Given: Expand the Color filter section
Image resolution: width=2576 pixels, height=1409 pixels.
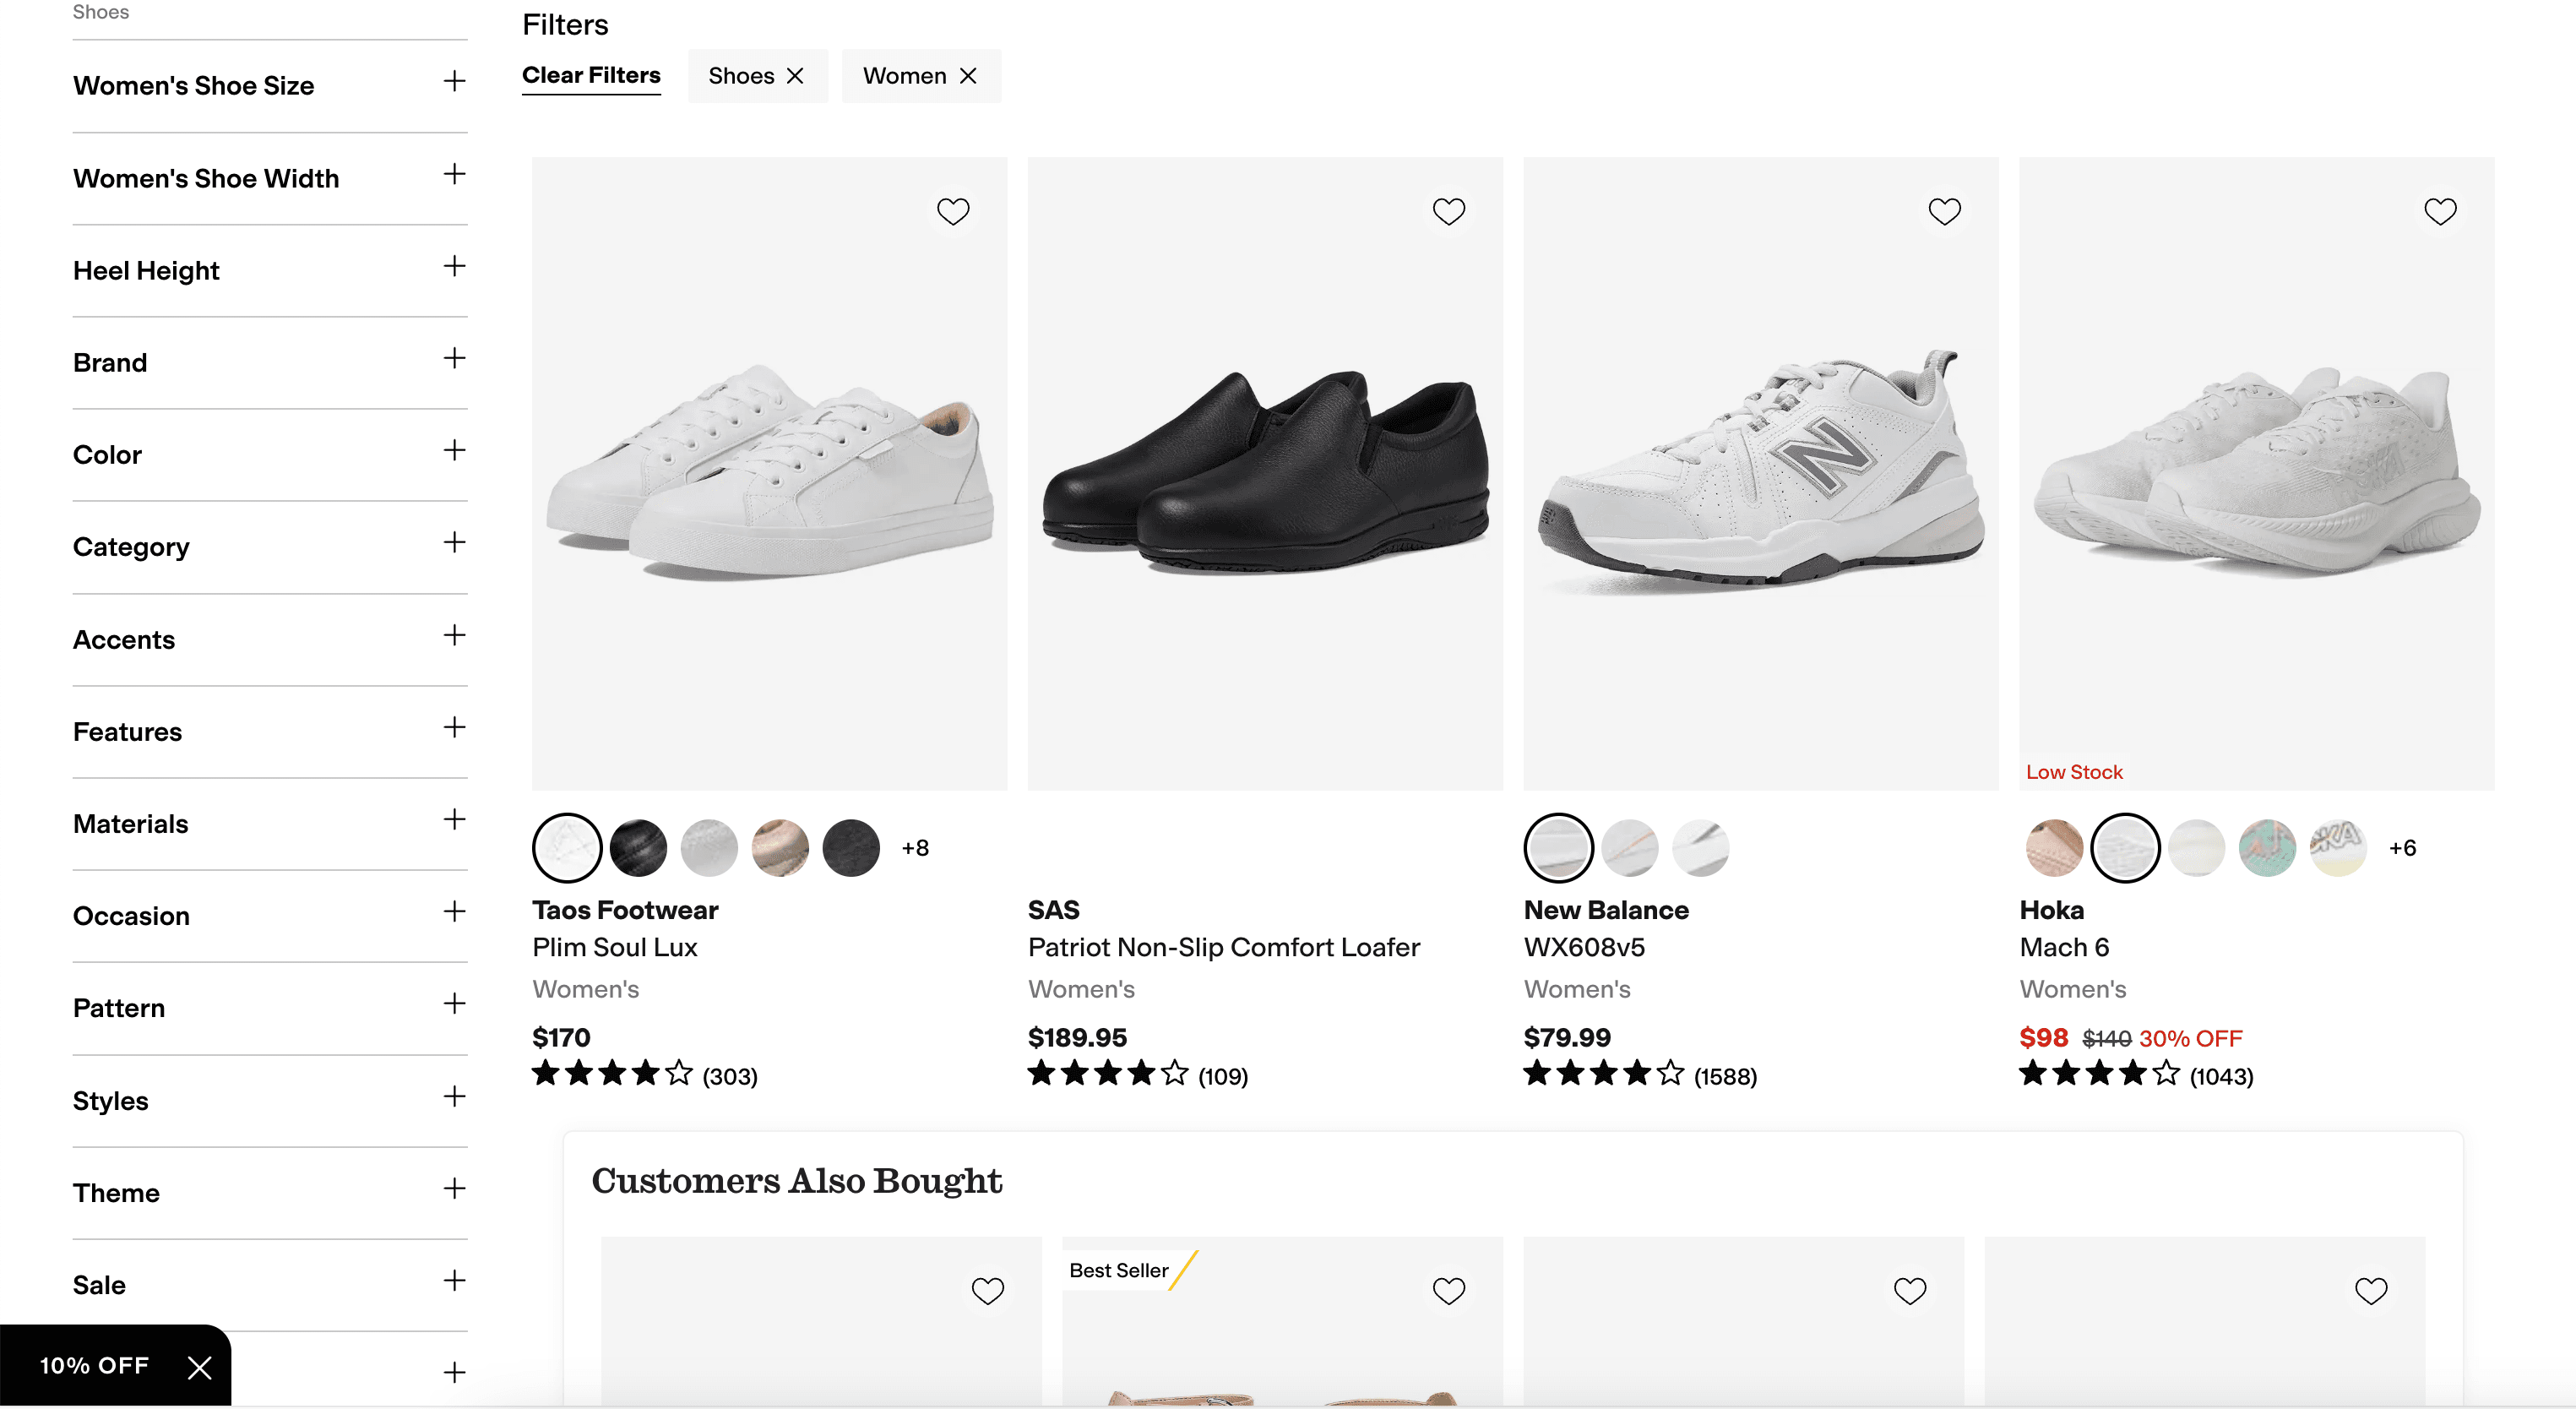Looking at the screenshot, I should click(455, 450).
